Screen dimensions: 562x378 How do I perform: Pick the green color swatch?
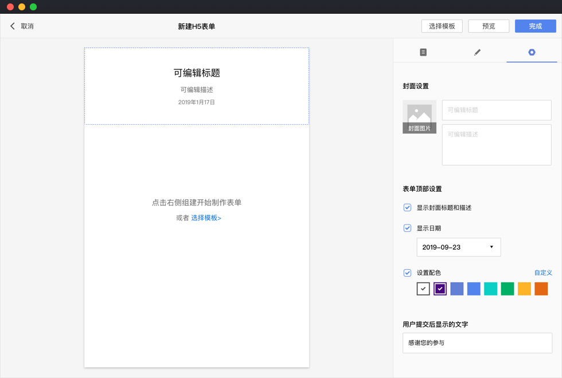[508, 289]
